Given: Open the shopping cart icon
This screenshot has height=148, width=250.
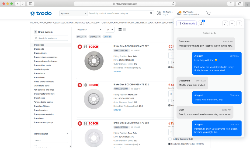Looking at the screenshot, I should (x=208, y=13).
